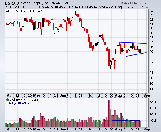Screen dimensions: 161x132
Task: Click the 42 price axis label
Action: 151,67
